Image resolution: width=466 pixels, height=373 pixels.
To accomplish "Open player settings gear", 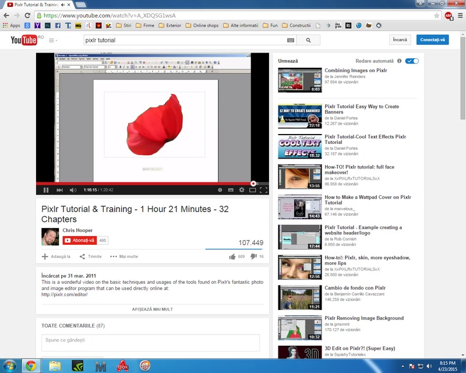I will click(x=242, y=190).
